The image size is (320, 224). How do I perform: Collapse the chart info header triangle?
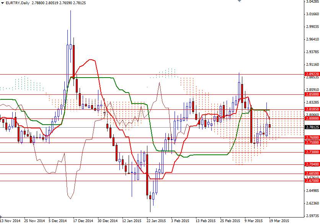pyautogui.click(x=3, y=3)
